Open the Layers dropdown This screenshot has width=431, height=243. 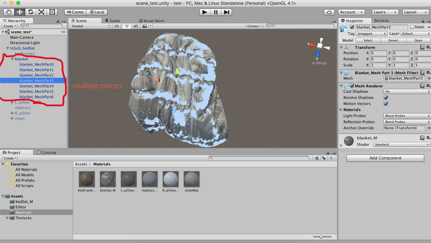(x=385, y=12)
